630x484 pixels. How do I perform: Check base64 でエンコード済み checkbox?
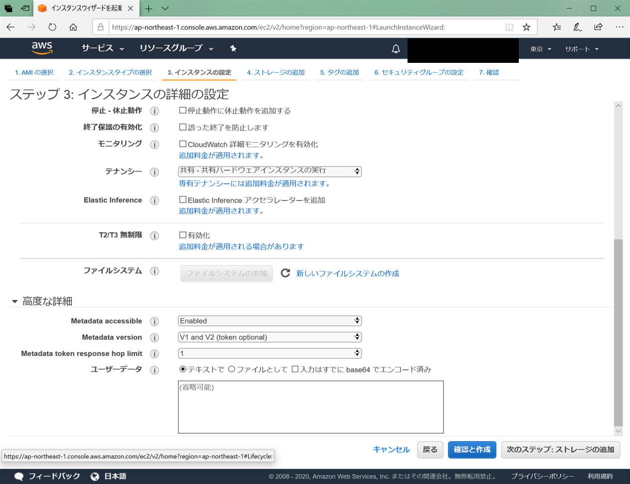point(295,369)
